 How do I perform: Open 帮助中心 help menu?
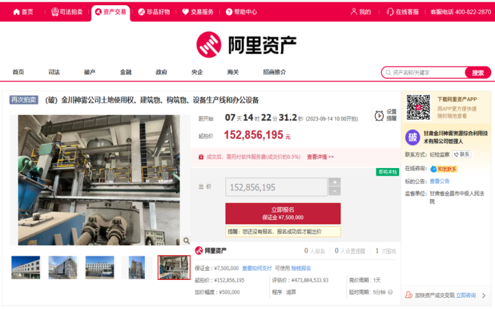pos(241,12)
